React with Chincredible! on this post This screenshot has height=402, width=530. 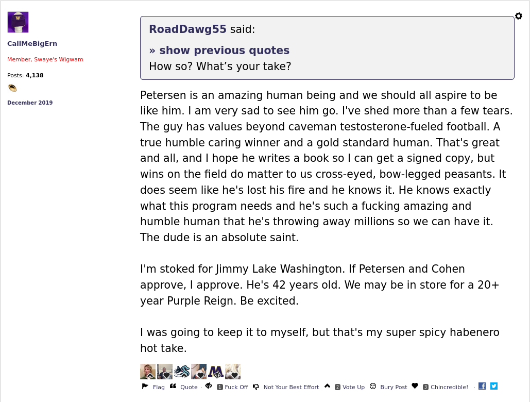(449, 387)
